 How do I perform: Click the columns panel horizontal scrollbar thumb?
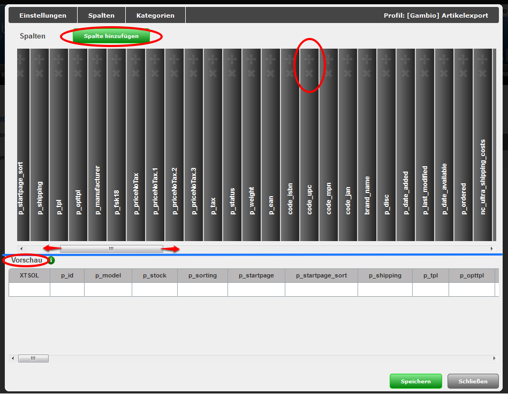111,249
